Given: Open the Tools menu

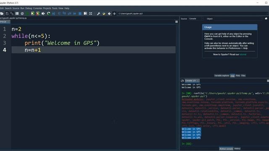Looking at the screenshot, I should click(55, 8).
